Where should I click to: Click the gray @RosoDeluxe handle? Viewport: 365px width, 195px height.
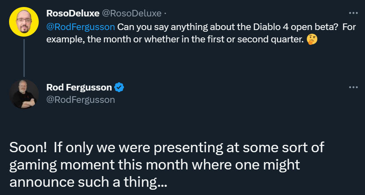pyautogui.click(x=131, y=13)
